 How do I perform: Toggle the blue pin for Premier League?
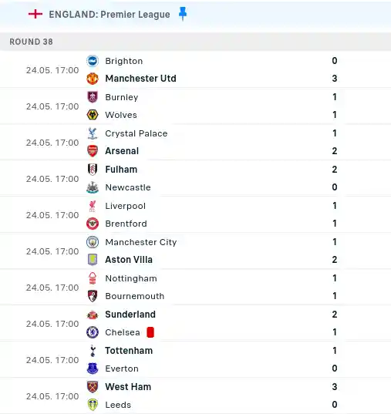pyautogui.click(x=183, y=14)
